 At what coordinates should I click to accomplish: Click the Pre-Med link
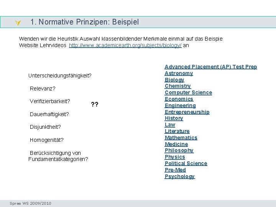175,170
